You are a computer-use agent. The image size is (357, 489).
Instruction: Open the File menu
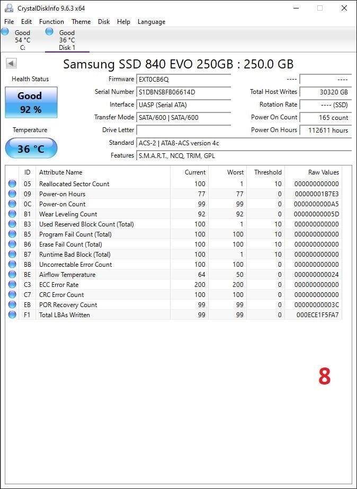tap(9, 22)
